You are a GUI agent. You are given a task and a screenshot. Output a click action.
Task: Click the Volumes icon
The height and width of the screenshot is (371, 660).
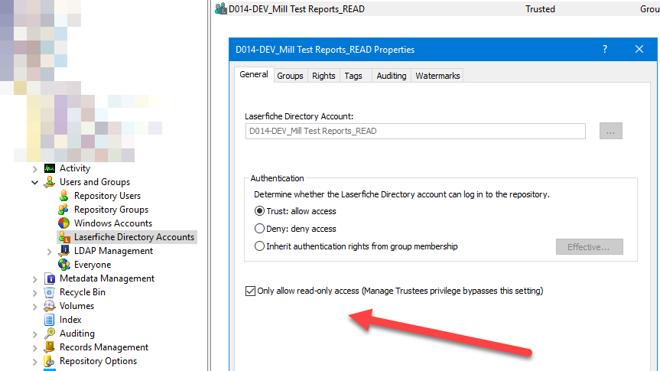click(x=50, y=306)
